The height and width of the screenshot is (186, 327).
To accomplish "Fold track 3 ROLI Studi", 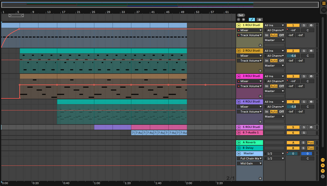I will tap(239, 76).
